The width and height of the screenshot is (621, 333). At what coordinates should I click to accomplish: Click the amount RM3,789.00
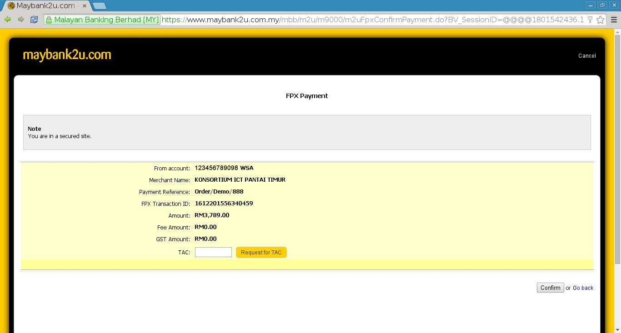[212, 215]
